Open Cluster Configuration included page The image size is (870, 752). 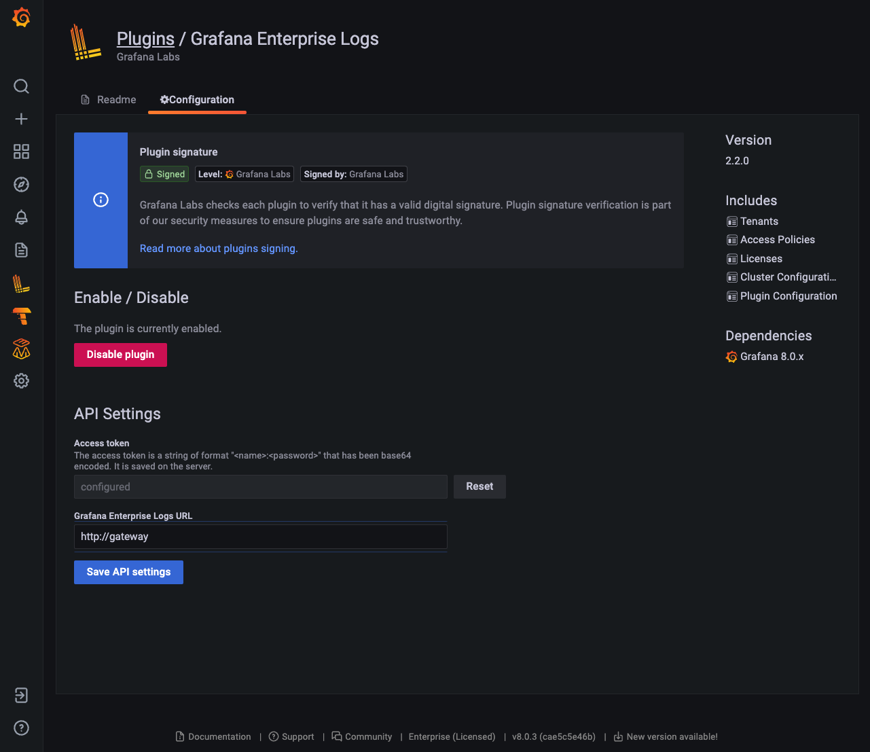tap(789, 277)
